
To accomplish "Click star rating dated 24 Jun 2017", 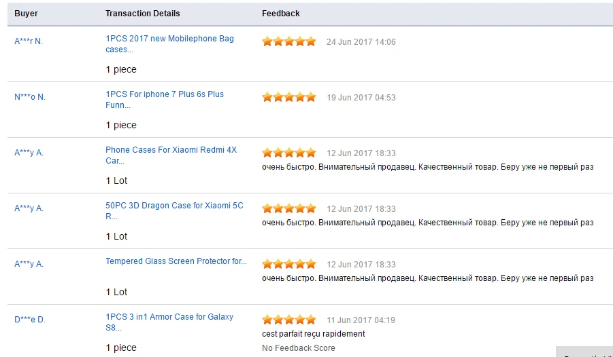I will pos(289,42).
